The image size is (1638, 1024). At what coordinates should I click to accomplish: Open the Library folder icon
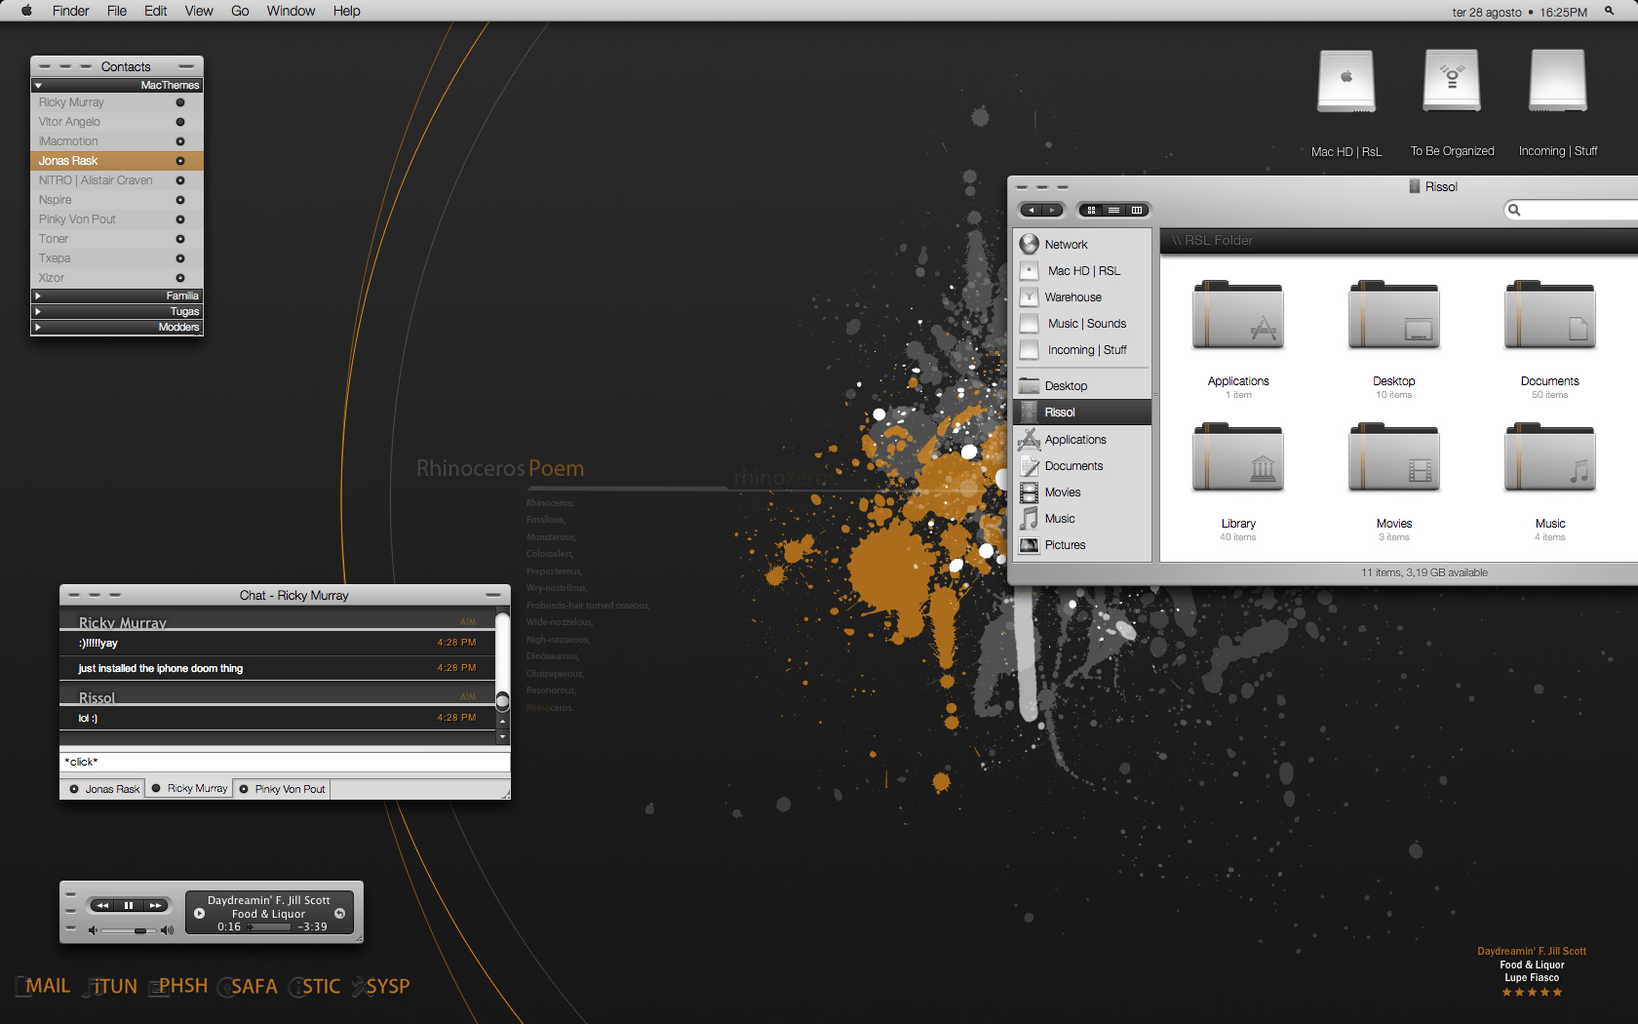tap(1238, 457)
